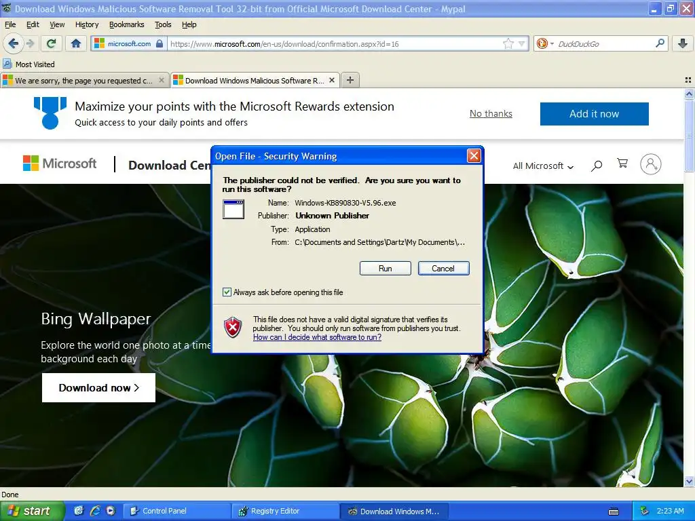Click the system tray network icon
The width and height of the screenshot is (695, 521).
645,512
